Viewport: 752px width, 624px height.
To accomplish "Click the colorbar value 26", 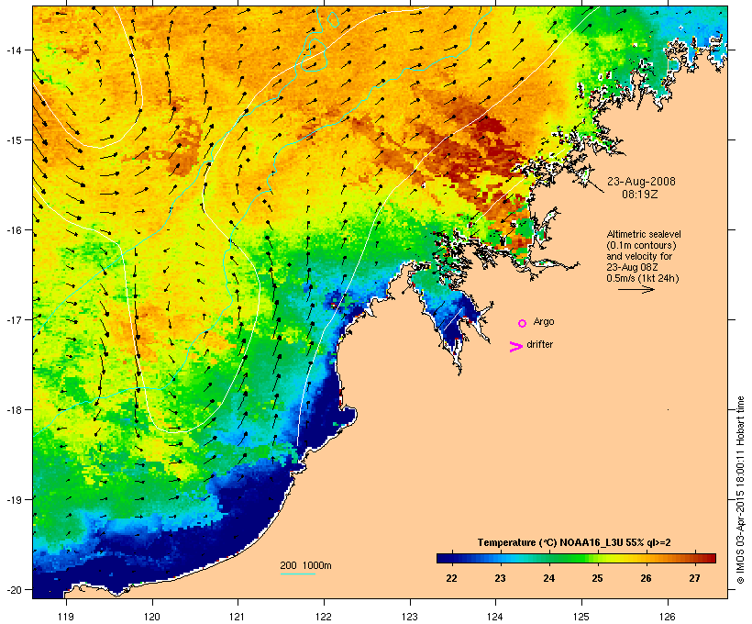I will 646,578.
